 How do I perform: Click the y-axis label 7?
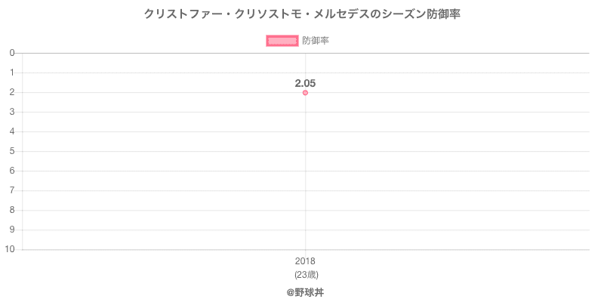pos(13,190)
